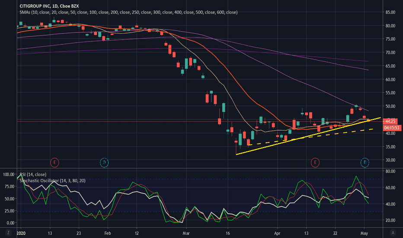Click the 'Apr' date axis label

(x=277, y=233)
